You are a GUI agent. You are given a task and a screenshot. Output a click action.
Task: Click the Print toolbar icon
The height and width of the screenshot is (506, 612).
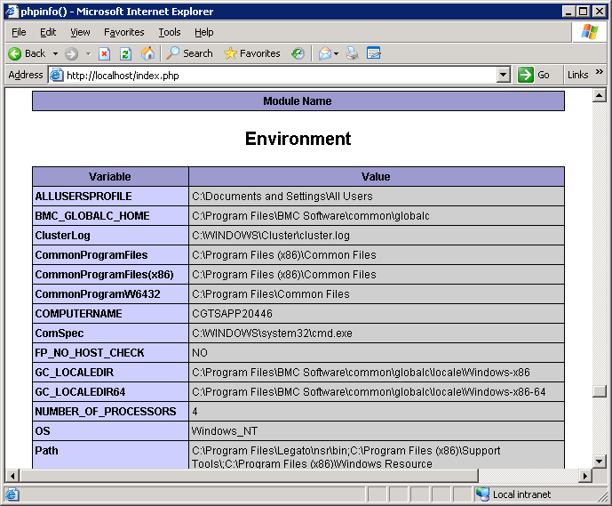353,53
